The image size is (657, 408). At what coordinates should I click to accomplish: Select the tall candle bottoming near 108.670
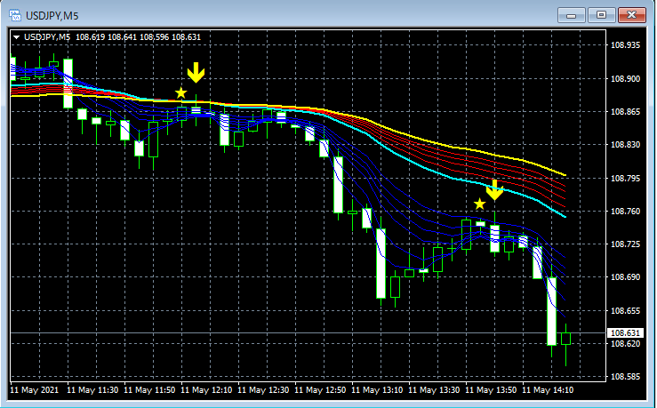tap(381, 263)
